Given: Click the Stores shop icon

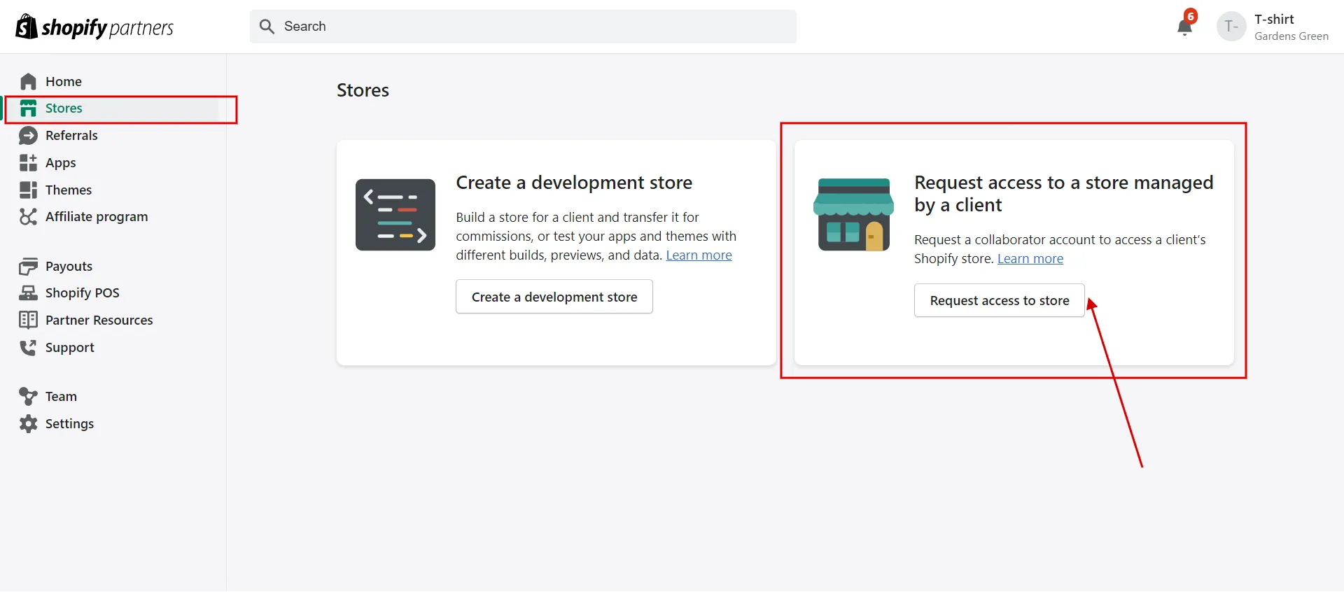Looking at the screenshot, I should tap(28, 108).
